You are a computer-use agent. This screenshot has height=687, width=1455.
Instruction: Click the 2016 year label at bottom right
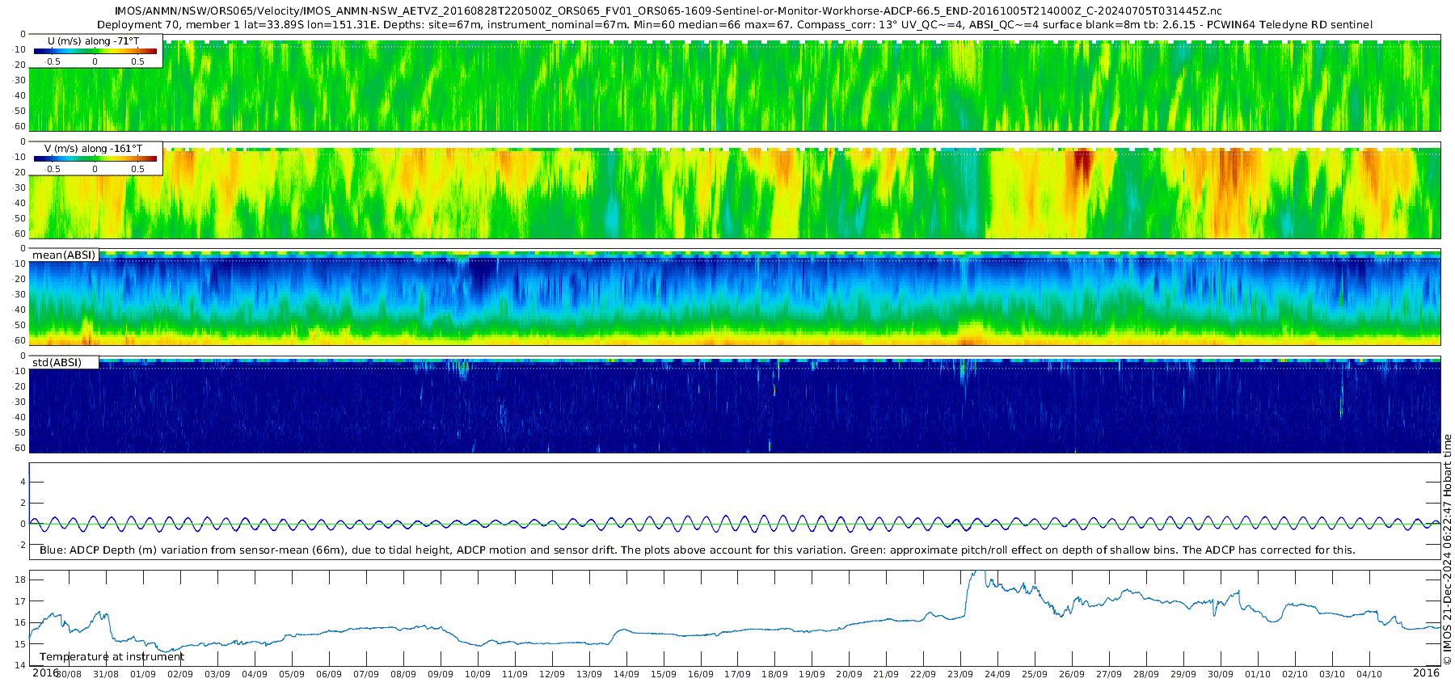click(x=1426, y=672)
